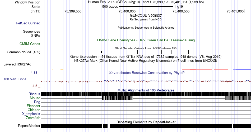Viewport: 251px width, 132px height.
Task: Click 'Publications: Sequences in Scientific Articles' title
Action: pyautogui.click(x=146, y=28)
